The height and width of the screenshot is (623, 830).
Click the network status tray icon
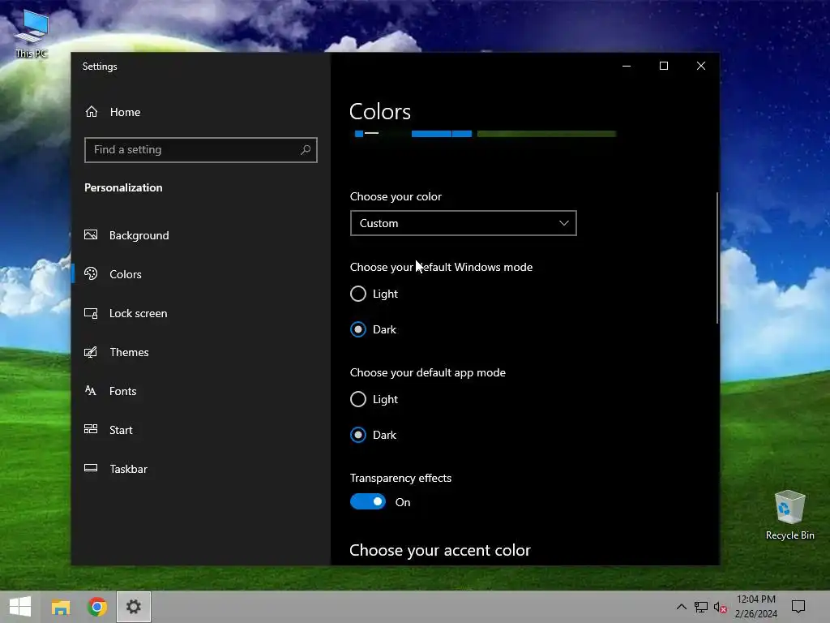(x=701, y=607)
